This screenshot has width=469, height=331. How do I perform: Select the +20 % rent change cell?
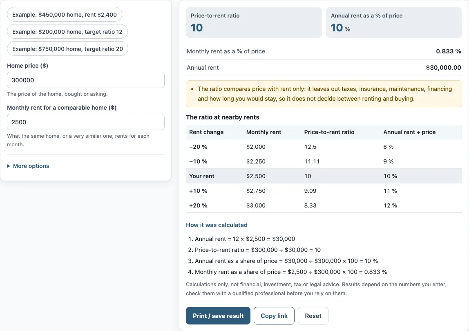coord(198,205)
